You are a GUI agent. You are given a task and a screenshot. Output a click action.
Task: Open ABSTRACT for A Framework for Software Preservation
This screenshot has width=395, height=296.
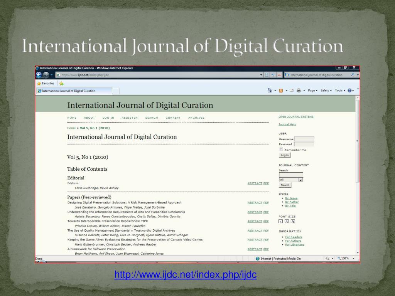[255, 249]
